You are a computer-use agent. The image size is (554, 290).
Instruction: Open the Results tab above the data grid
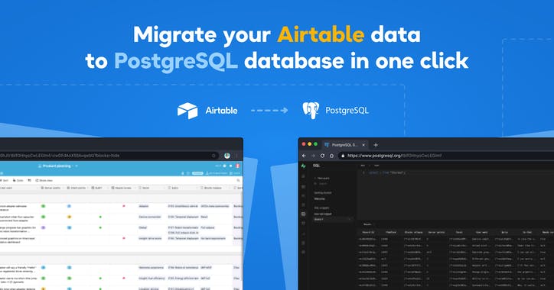pos(367,224)
